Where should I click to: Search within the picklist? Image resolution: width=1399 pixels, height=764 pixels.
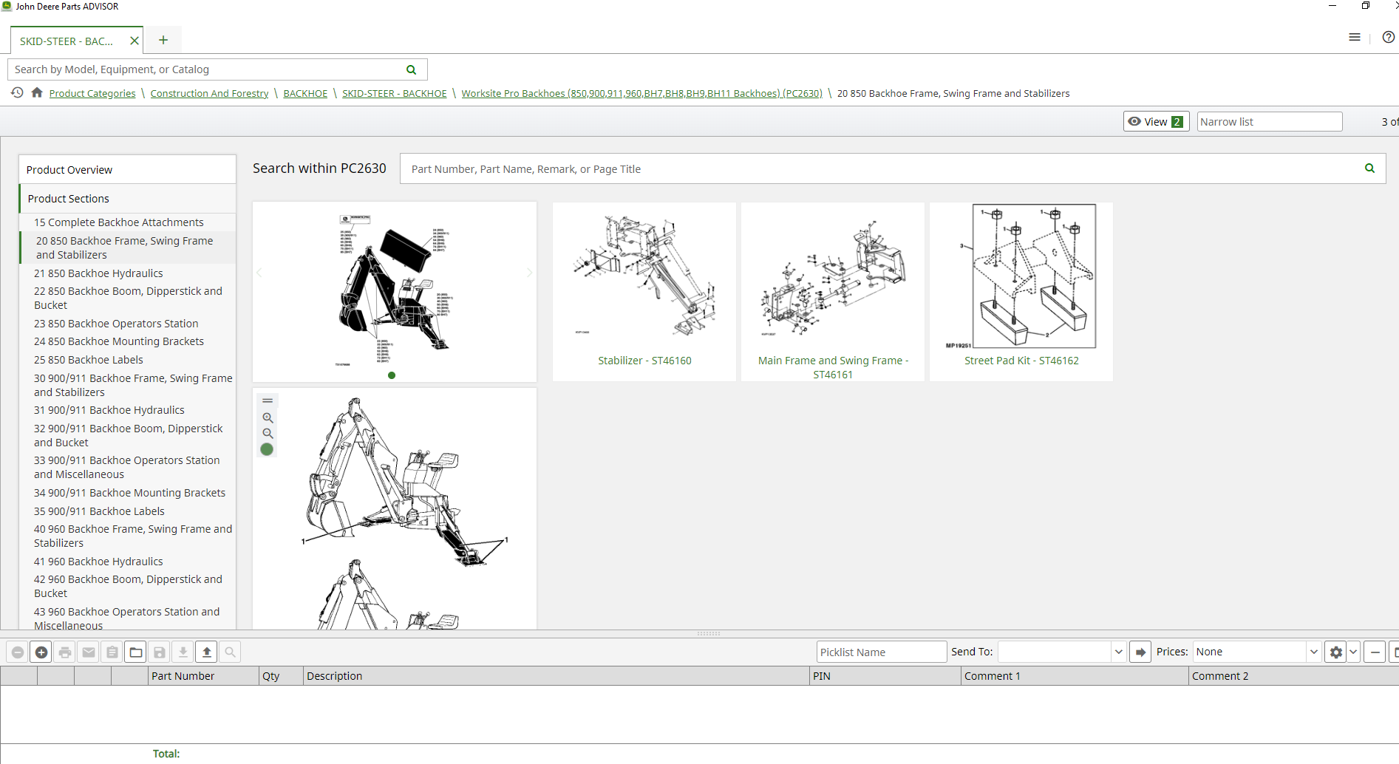pyautogui.click(x=230, y=652)
